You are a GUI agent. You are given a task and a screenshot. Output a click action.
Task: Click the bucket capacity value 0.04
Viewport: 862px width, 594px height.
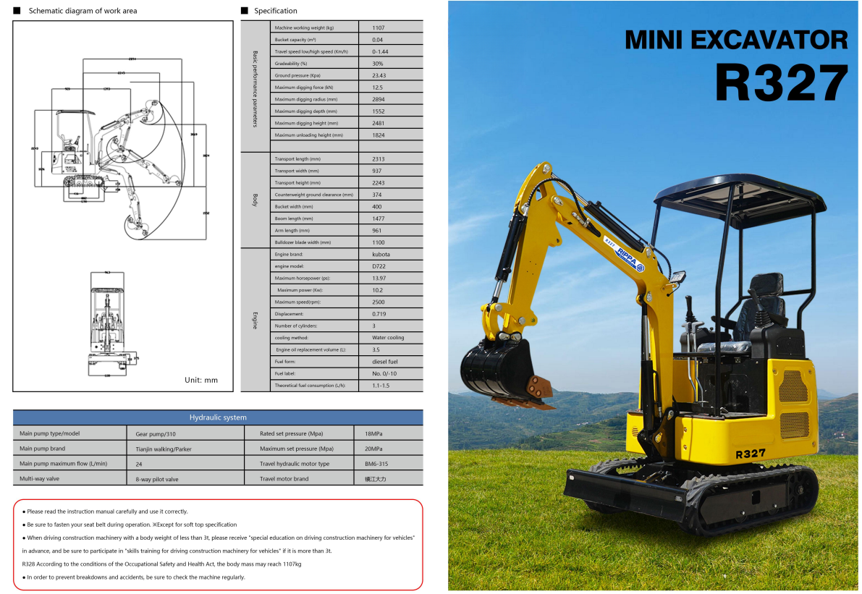[377, 40]
